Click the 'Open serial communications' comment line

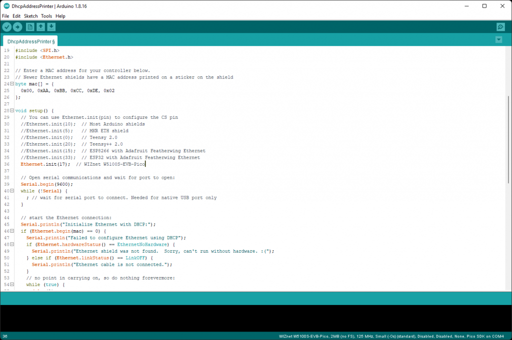point(97,177)
